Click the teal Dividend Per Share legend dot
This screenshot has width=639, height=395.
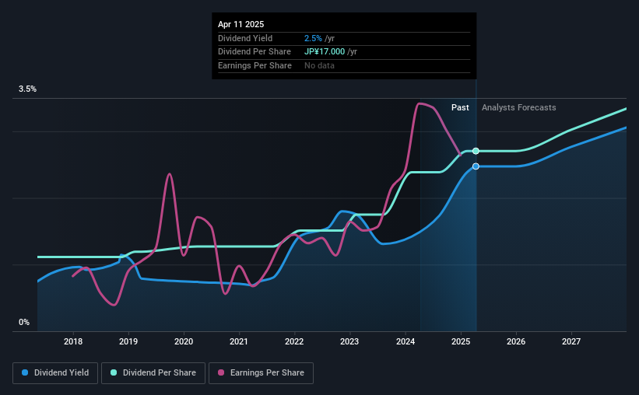[114, 372]
